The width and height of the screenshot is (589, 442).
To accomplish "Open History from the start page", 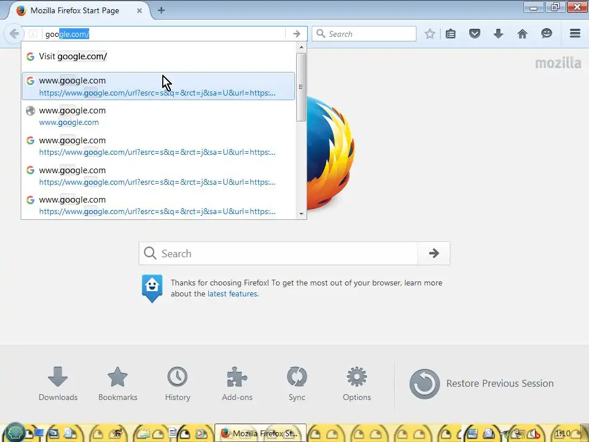I will pyautogui.click(x=177, y=384).
